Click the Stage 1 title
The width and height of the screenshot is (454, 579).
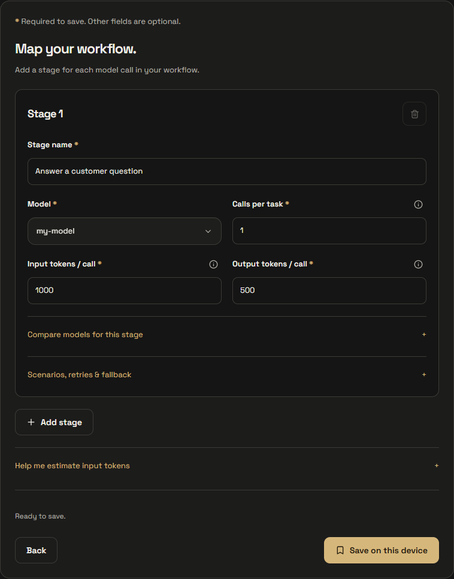pyautogui.click(x=46, y=114)
